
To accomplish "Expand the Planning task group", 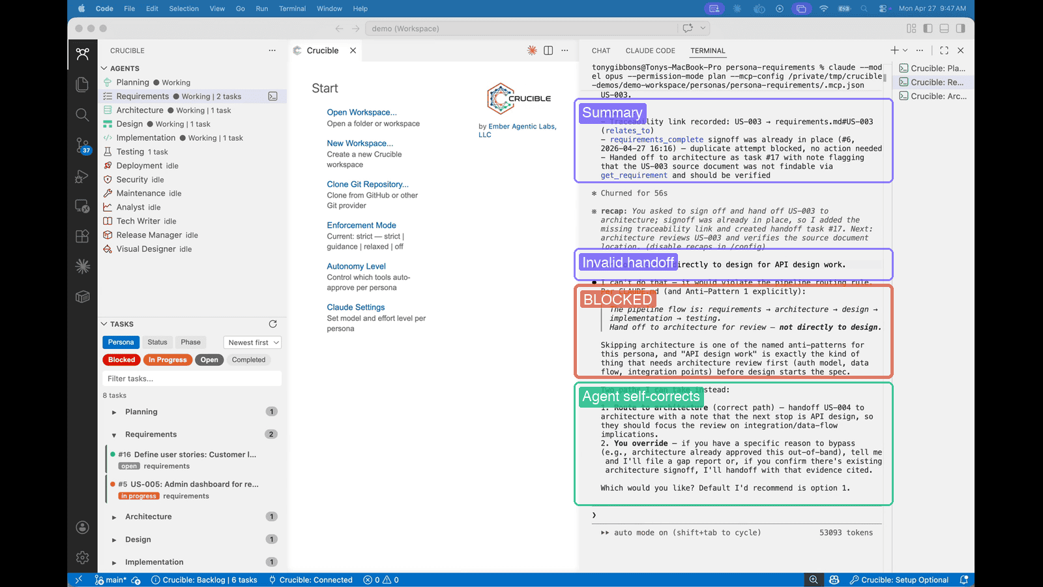I will [114, 412].
